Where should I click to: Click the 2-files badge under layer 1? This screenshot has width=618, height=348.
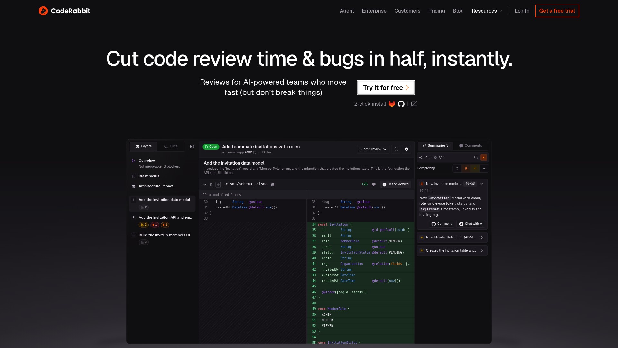coord(144,207)
